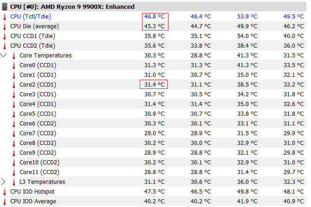Viewport: 311px width, 207px height.
Task: Click the 47.5 °C IOD Hotspot current value
Action: [x=154, y=192]
